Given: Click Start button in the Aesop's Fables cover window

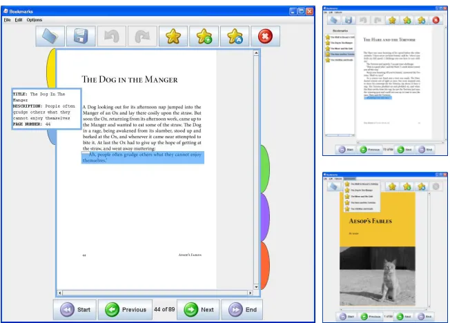Looking at the screenshot, I should tap(346, 316).
